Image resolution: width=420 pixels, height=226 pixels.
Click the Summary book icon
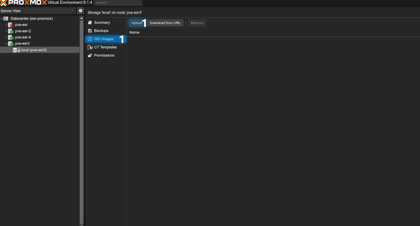(x=90, y=23)
